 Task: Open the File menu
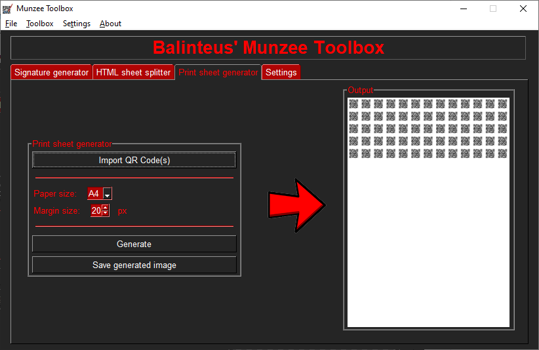(11, 24)
